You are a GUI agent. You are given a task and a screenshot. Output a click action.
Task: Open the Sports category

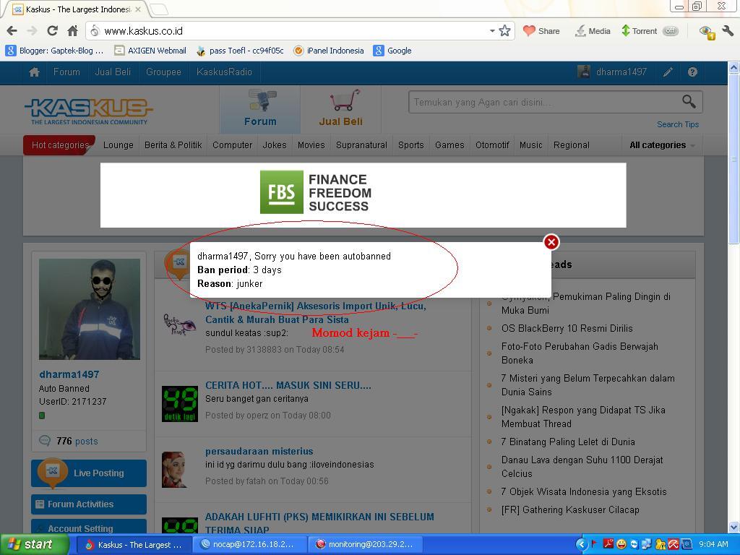tap(411, 145)
